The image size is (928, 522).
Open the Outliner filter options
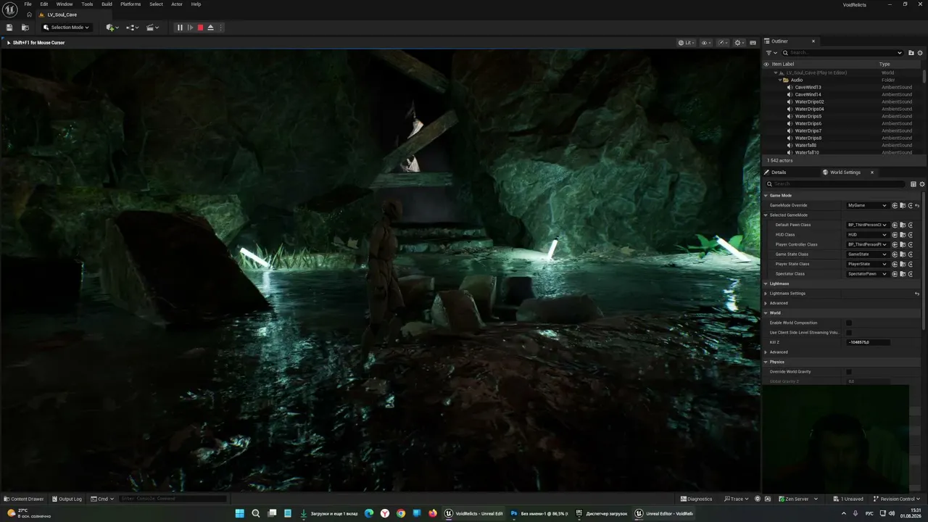pyautogui.click(x=771, y=53)
